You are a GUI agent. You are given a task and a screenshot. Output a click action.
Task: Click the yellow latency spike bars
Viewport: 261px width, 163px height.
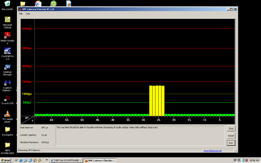[x=157, y=101]
